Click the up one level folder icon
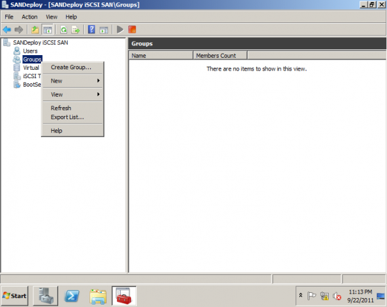Screen dimensions: 387x307 click(x=35, y=29)
